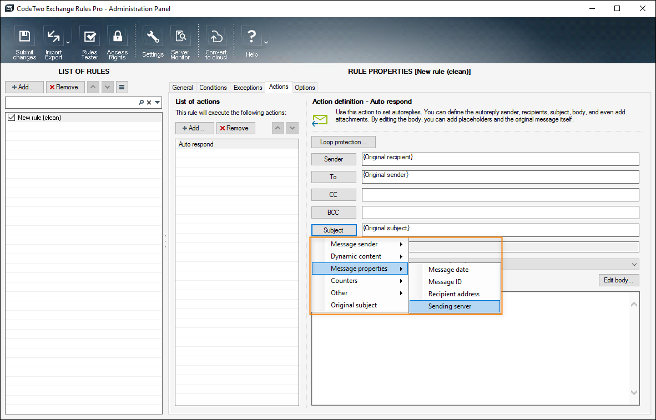Viewport: 656px width, 420px height.
Task: Click Add button in List of actions
Action: [195, 128]
